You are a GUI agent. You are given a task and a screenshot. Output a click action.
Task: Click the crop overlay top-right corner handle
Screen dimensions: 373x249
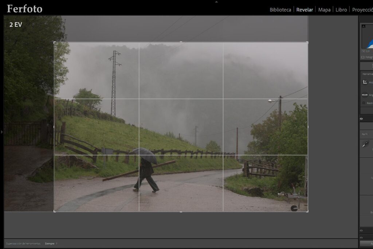click(307, 43)
